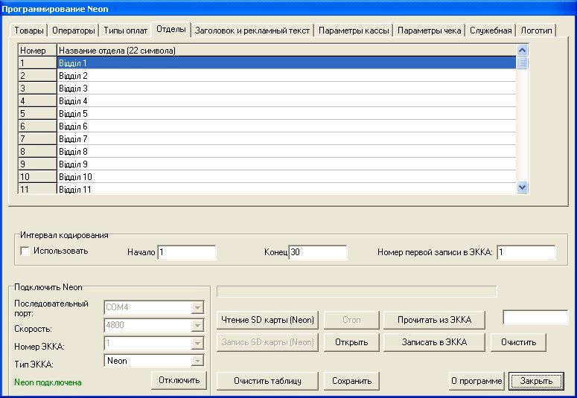Select the Відділ 8 cell
Viewport: 577px width, 398px height.
pyautogui.click(x=287, y=152)
